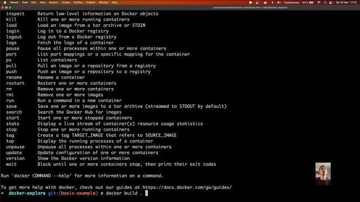360x202 pixels.
Task: Open the Wi-Fi status icon
Action: click(x=319, y=2)
